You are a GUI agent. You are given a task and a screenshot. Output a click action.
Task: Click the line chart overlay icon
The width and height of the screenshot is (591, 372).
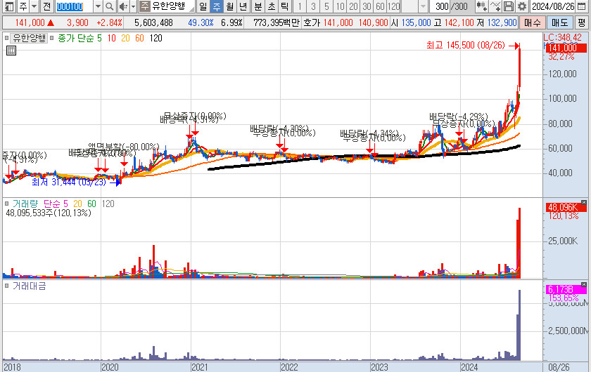click(496, 6)
